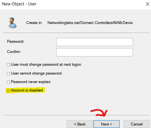Focus the Password input field

click(95, 42)
